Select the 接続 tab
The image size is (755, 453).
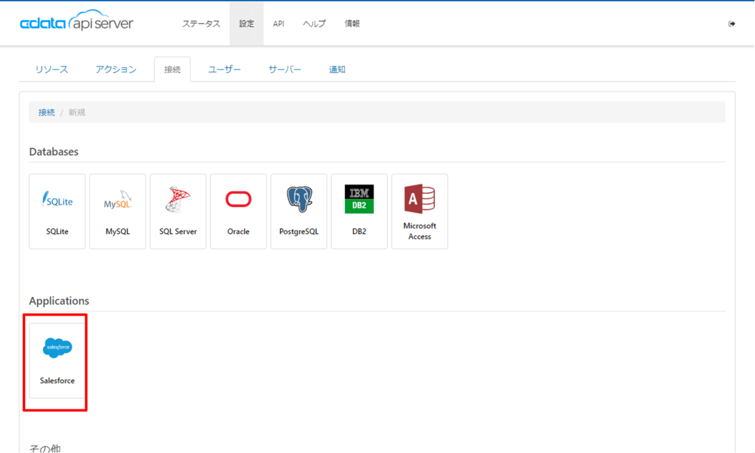172,69
